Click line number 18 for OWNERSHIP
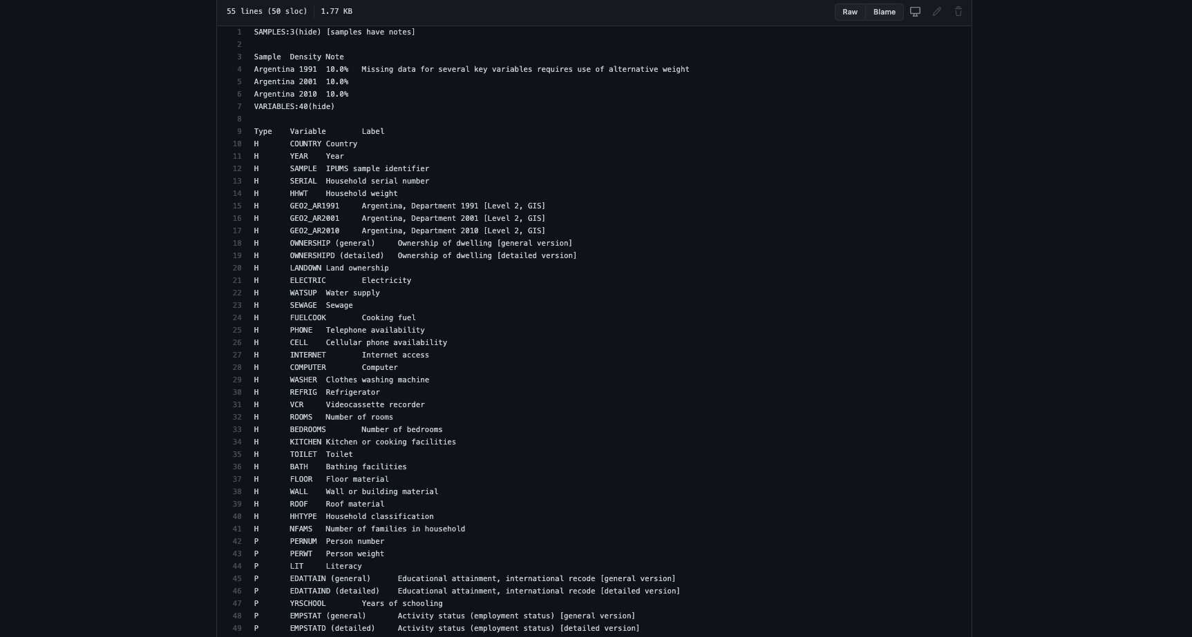This screenshot has width=1192, height=637. click(x=237, y=244)
